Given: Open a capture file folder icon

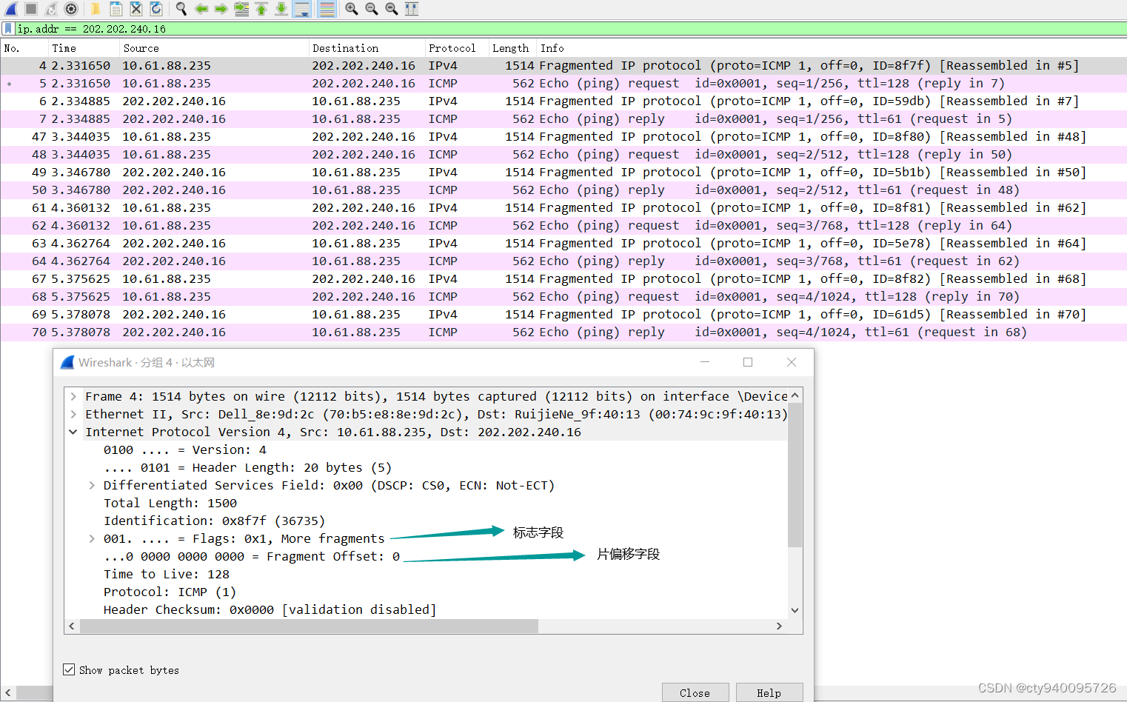Looking at the screenshot, I should [96, 9].
